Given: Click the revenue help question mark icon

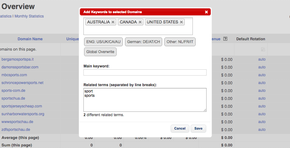Looking at the screenshot, I should [x=225, y=39].
